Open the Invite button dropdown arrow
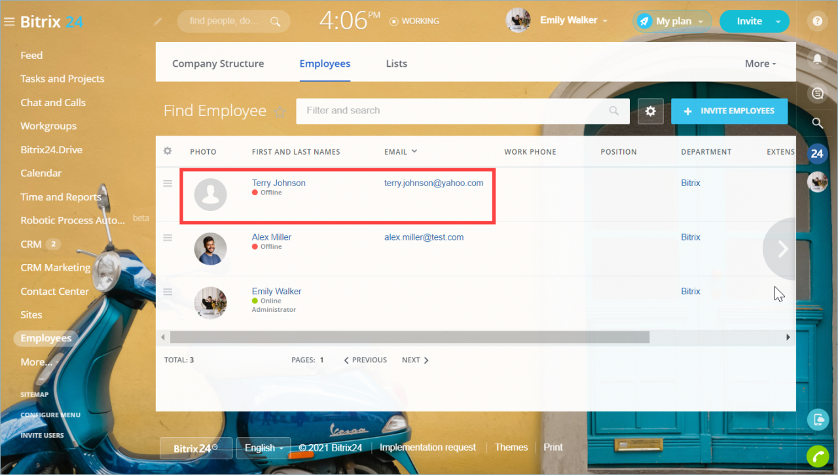This screenshot has height=475, width=838. coord(778,22)
